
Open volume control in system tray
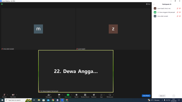pos(167,100)
